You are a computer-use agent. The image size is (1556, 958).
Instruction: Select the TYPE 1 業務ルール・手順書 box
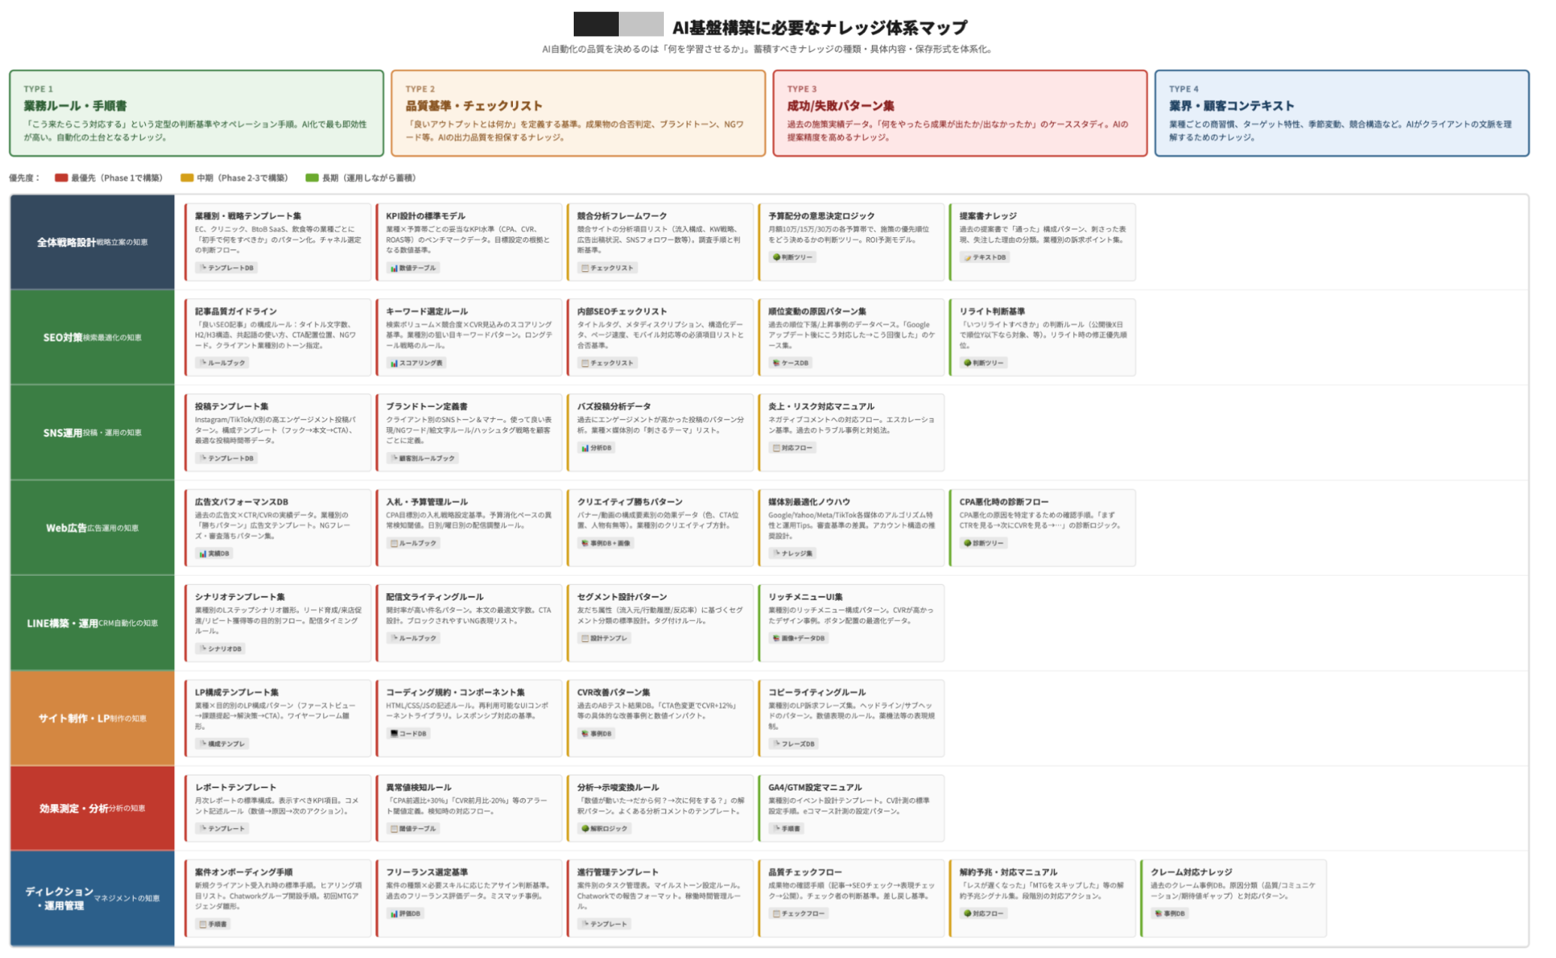197,113
